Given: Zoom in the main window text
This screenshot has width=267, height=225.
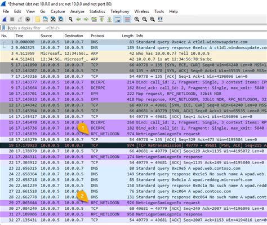Looking at the screenshot, I should 137,19.
